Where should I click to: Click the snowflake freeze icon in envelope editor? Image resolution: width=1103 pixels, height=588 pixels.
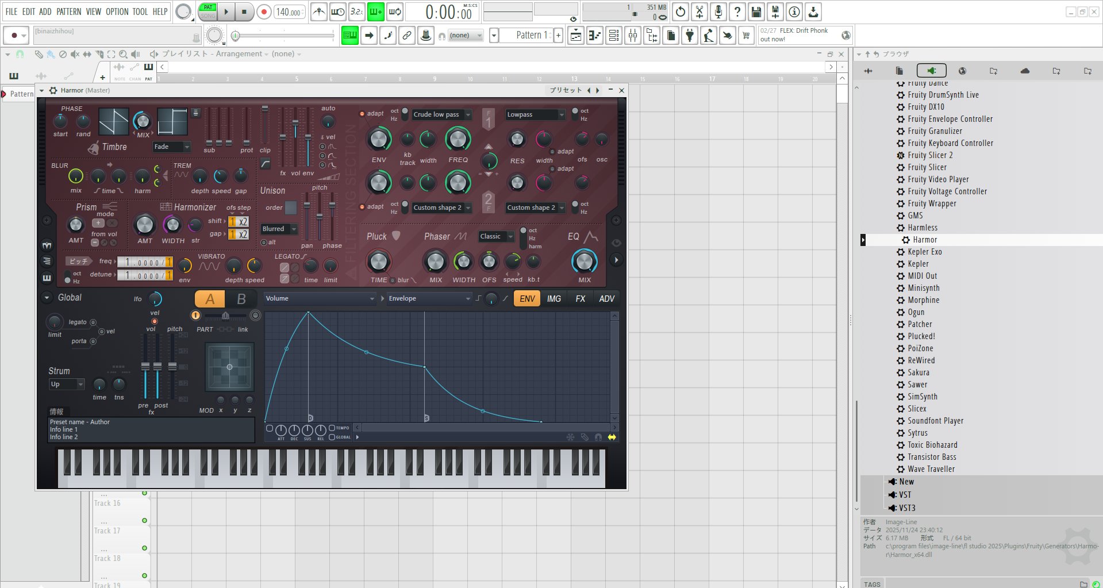(570, 437)
